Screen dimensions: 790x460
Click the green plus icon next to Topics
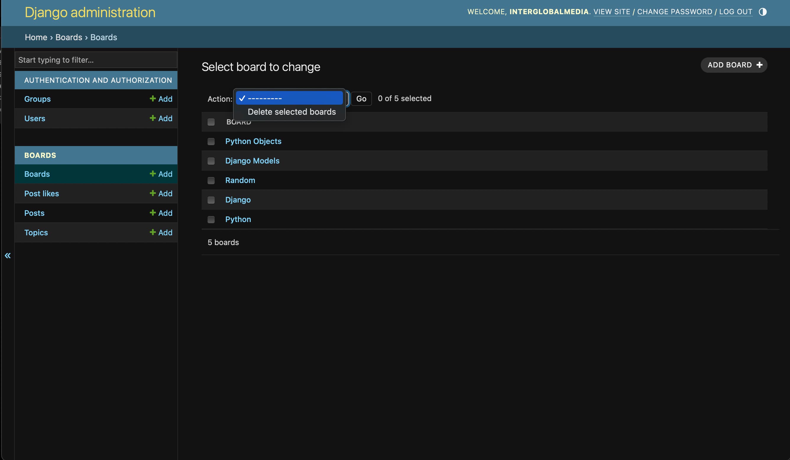153,232
